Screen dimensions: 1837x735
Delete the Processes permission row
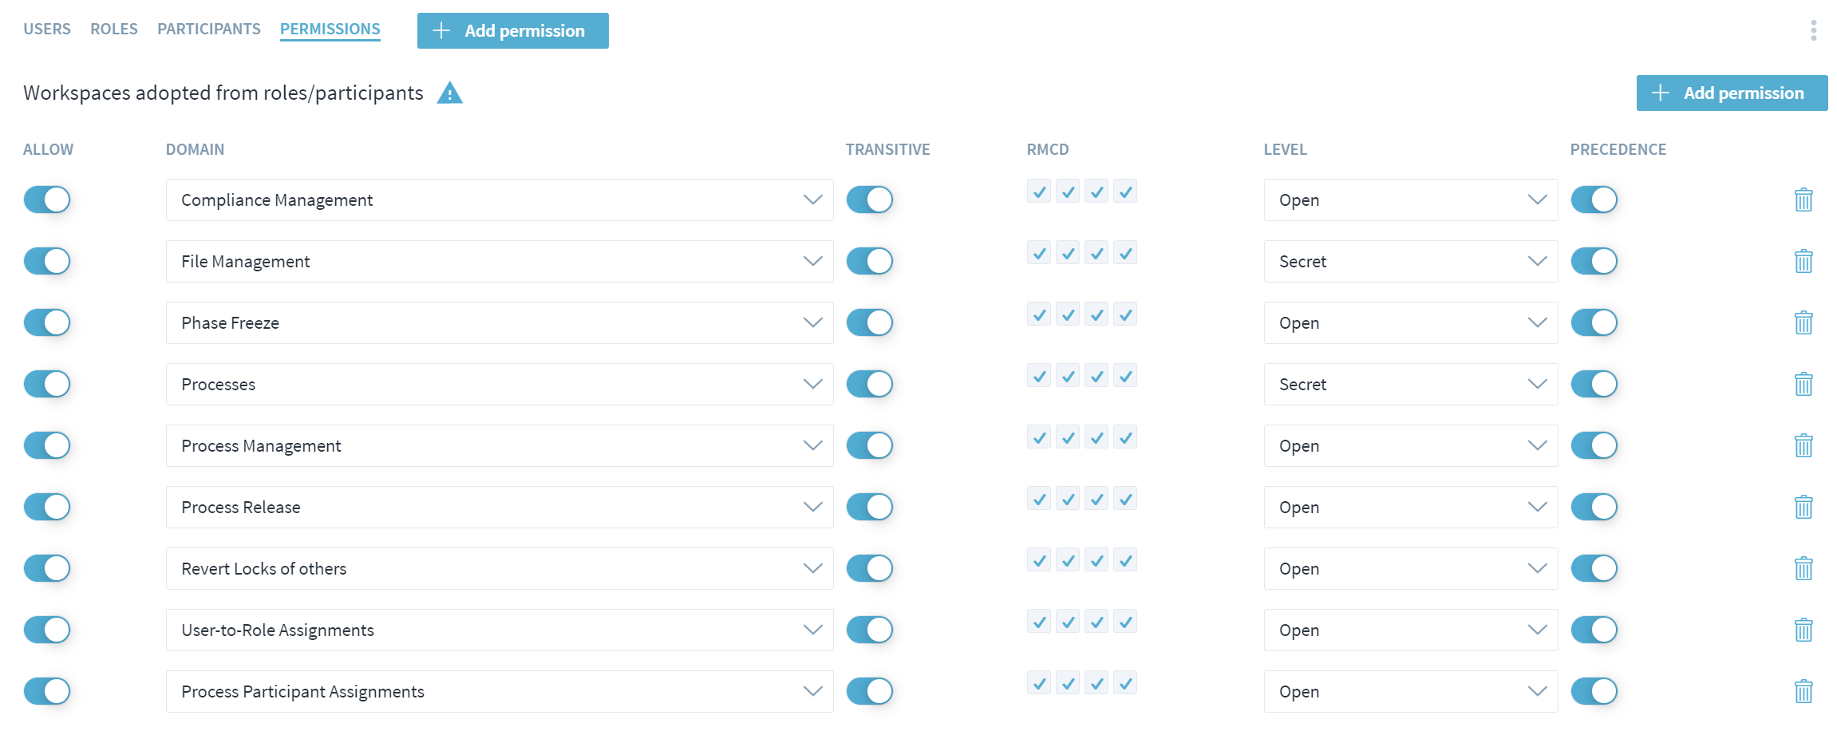coord(1803,384)
